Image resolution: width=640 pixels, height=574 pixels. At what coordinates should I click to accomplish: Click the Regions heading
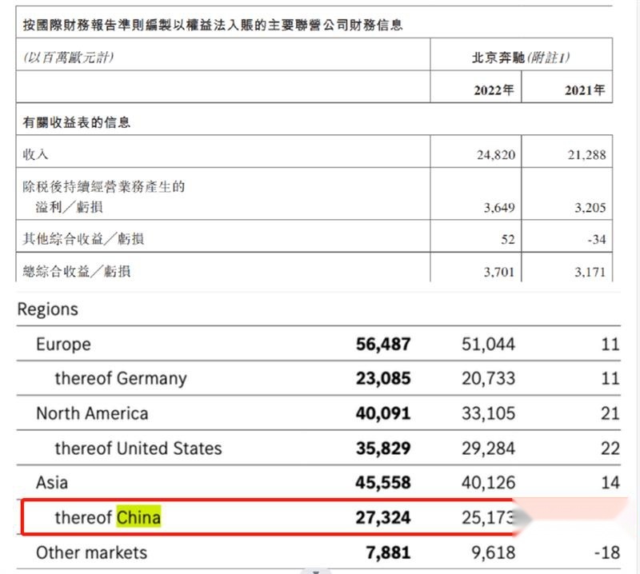click(48, 309)
